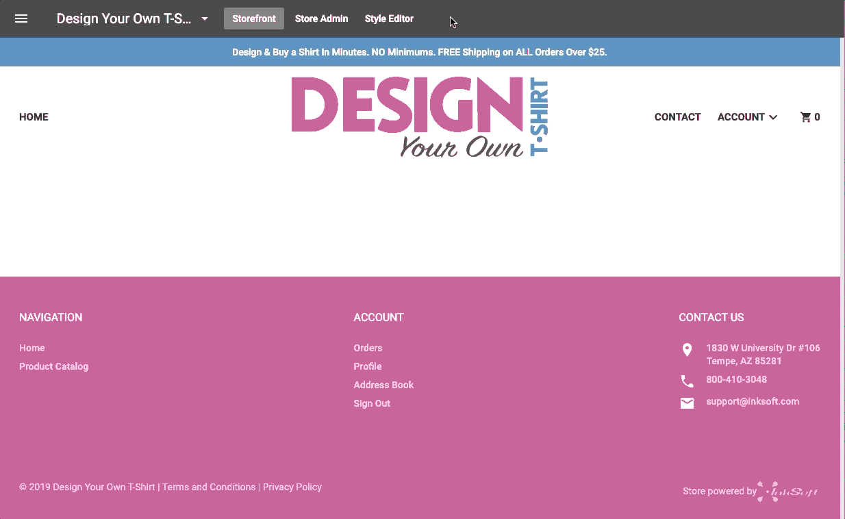Expand the store name dropdown arrow
This screenshot has width=845, height=519.
click(x=204, y=18)
